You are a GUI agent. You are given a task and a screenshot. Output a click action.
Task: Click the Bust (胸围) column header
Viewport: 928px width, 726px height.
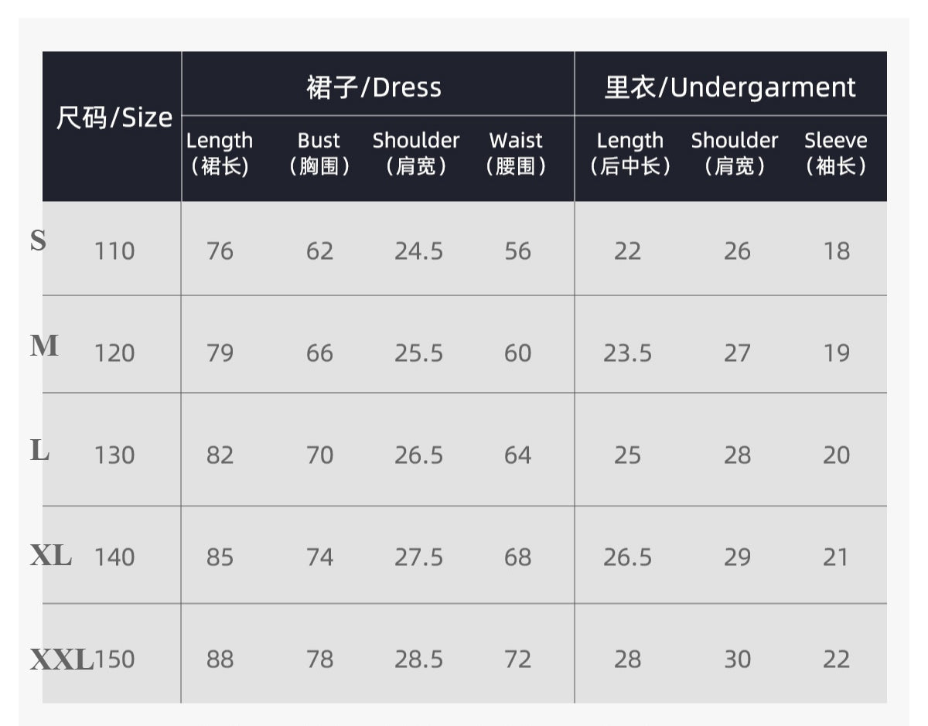tap(319, 153)
